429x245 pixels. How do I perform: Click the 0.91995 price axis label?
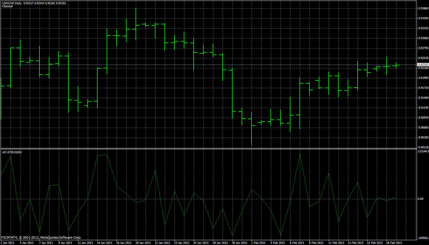(423, 78)
